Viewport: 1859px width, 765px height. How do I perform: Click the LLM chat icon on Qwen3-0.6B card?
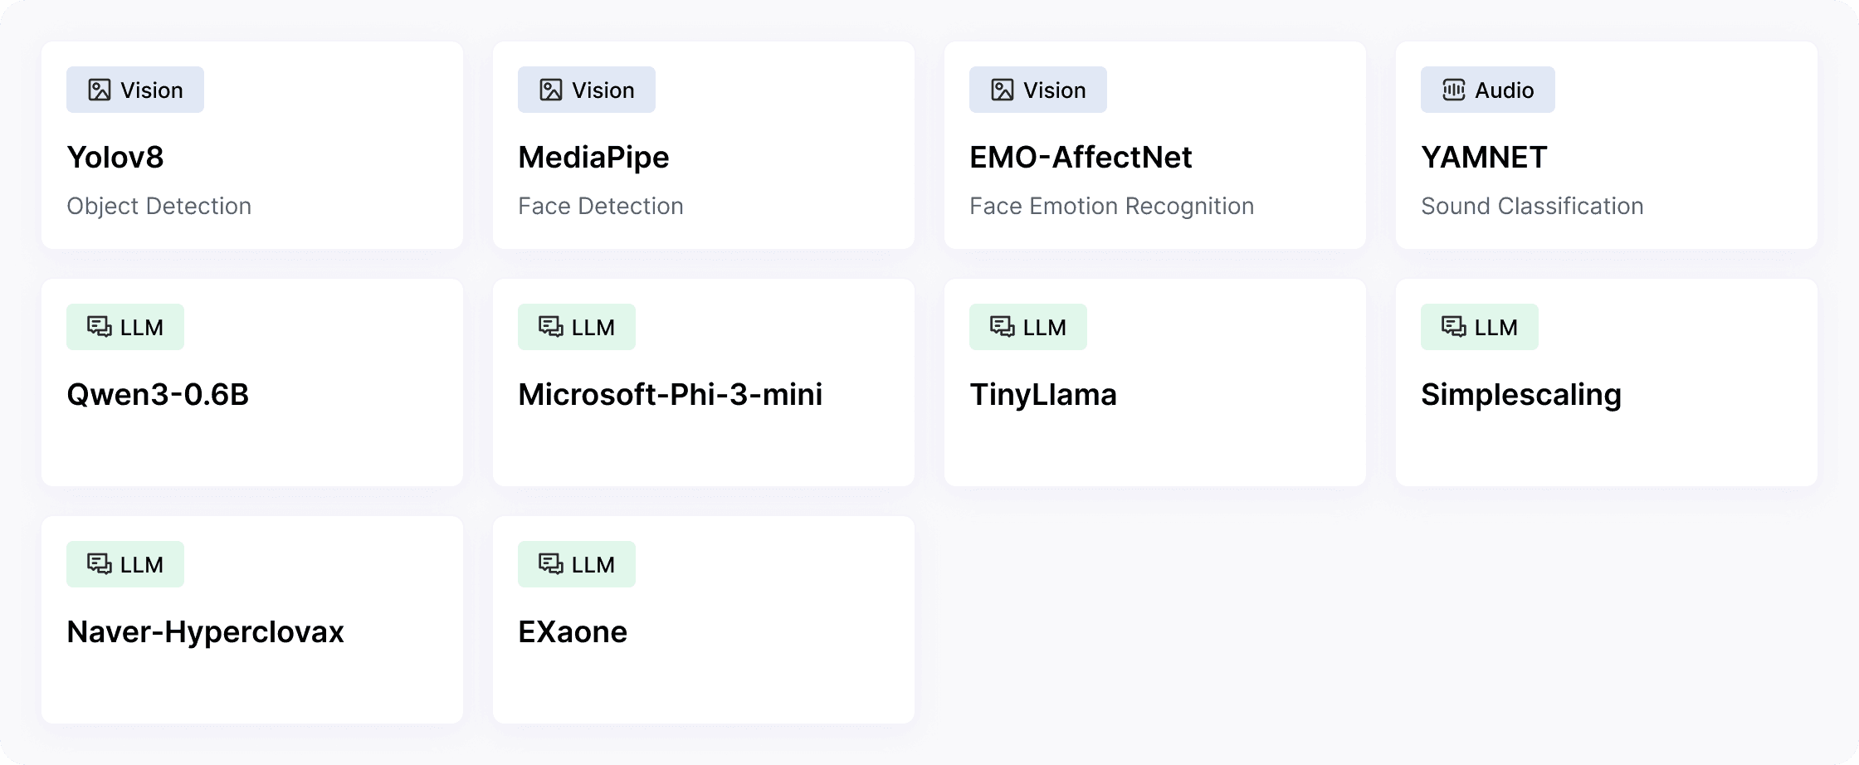coord(100,327)
